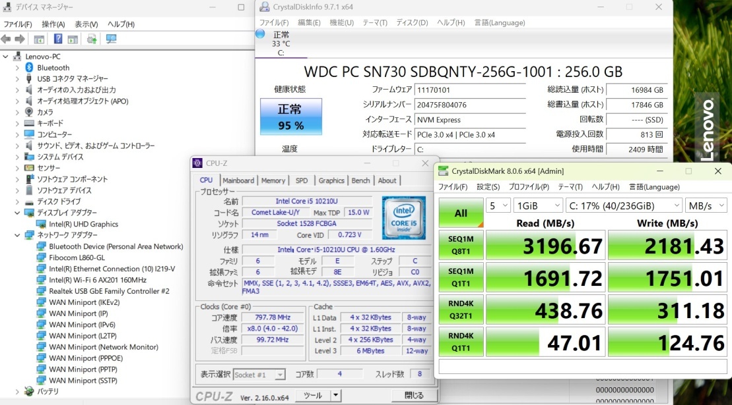Image resolution: width=732 pixels, height=405 pixels.
Task: Expand the バッテリ category in device tree
Action: click(17, 391)
